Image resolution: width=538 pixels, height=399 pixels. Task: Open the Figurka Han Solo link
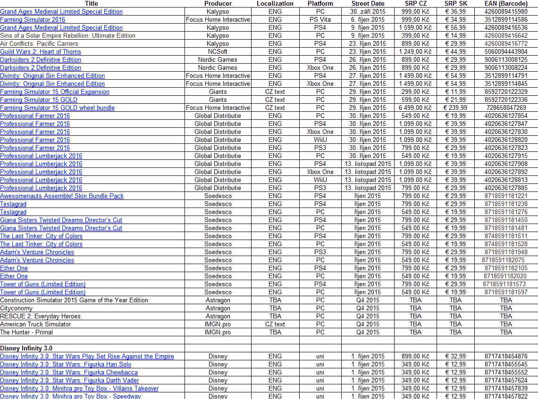point(66,365)
